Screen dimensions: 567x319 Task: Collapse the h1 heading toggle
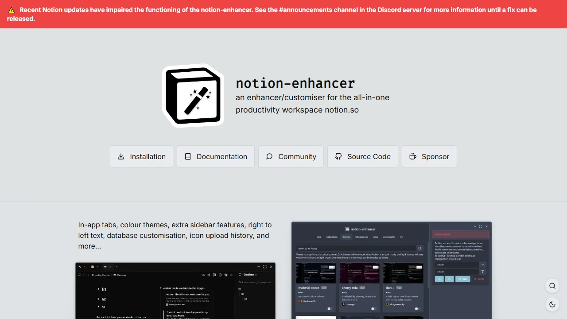(x=98, y=289)
